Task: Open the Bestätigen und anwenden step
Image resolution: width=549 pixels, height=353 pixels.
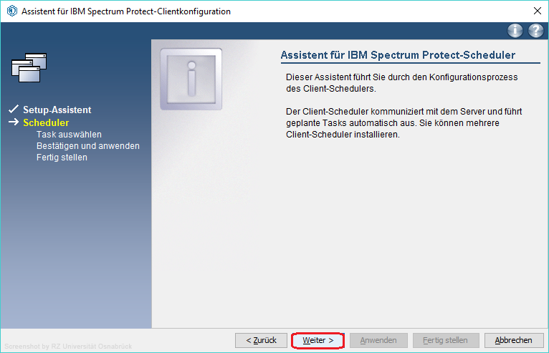Action: (87, 146)
